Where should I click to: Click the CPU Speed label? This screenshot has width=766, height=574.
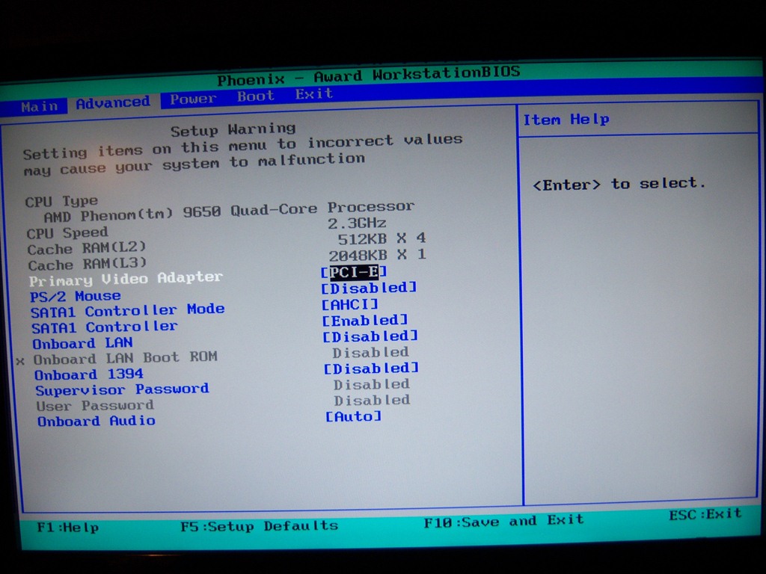coord(67,233)
